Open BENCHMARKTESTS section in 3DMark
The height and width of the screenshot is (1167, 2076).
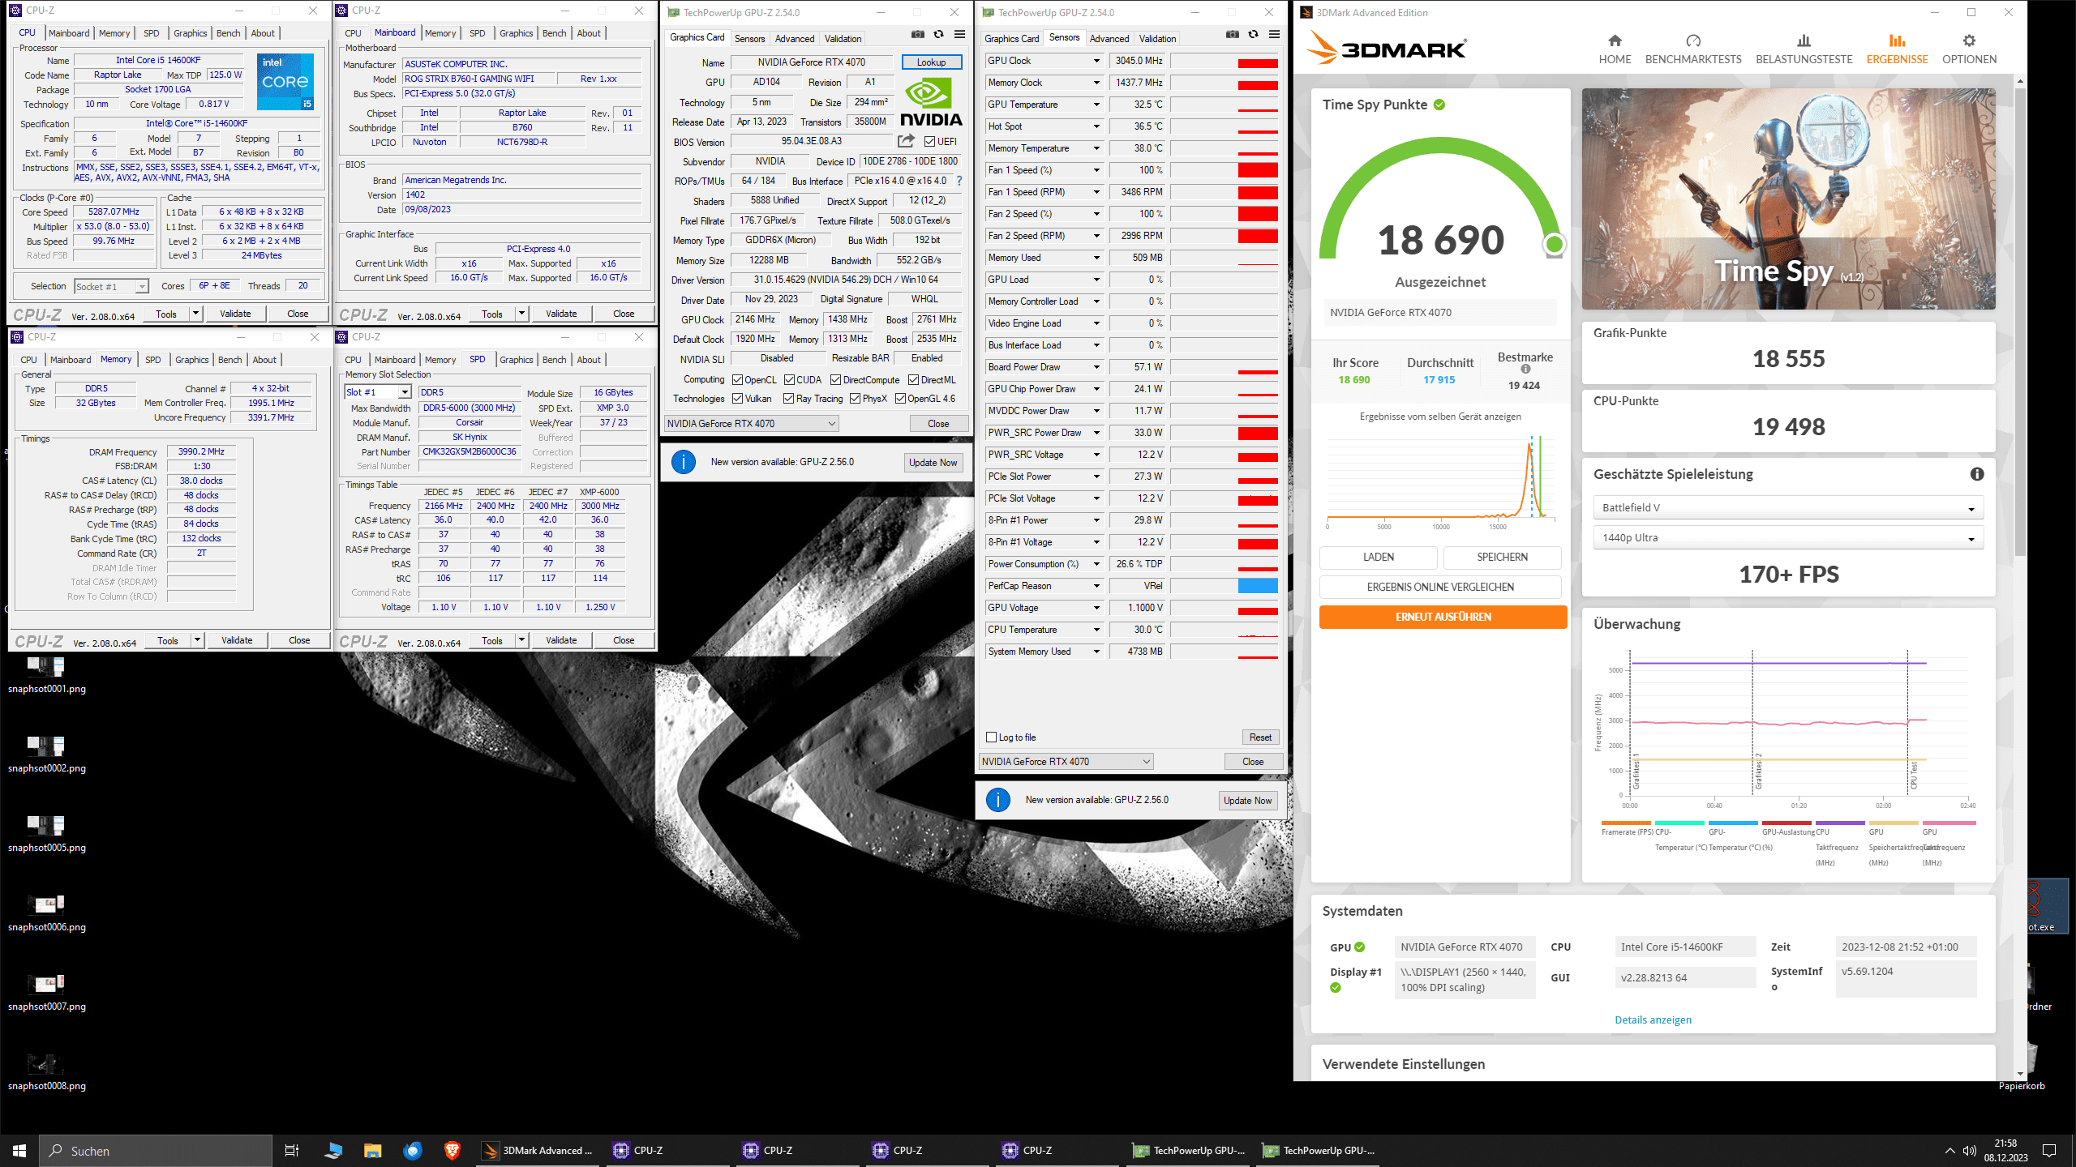(x=1692, y=49)
